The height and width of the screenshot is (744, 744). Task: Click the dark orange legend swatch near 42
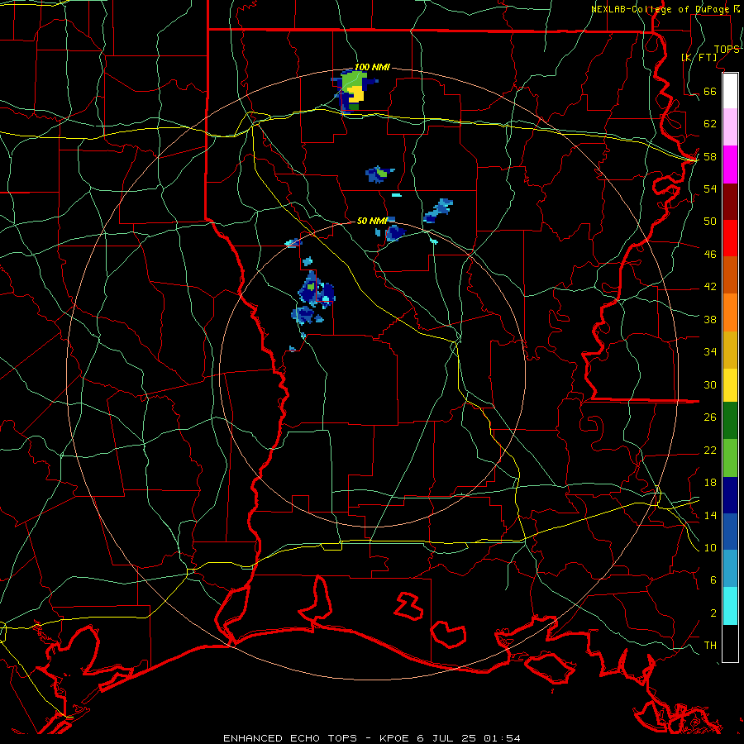click(730, 275)
